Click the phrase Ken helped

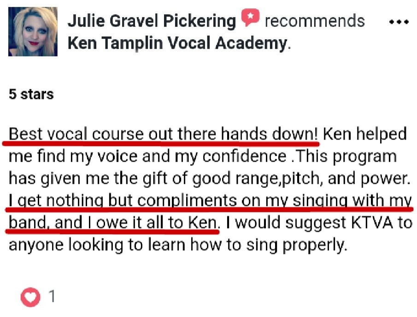(364, 134)
